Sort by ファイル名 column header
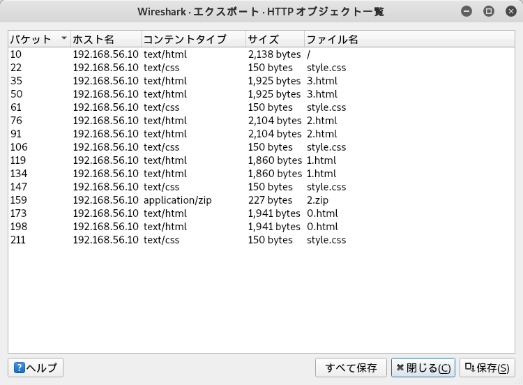The width and height of the screenshot is (523, 385). 409,39
